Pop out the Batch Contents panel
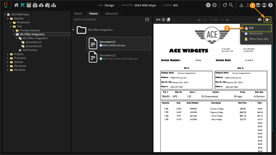The height and width of the screenshot is (155, 276). [147, 20]
